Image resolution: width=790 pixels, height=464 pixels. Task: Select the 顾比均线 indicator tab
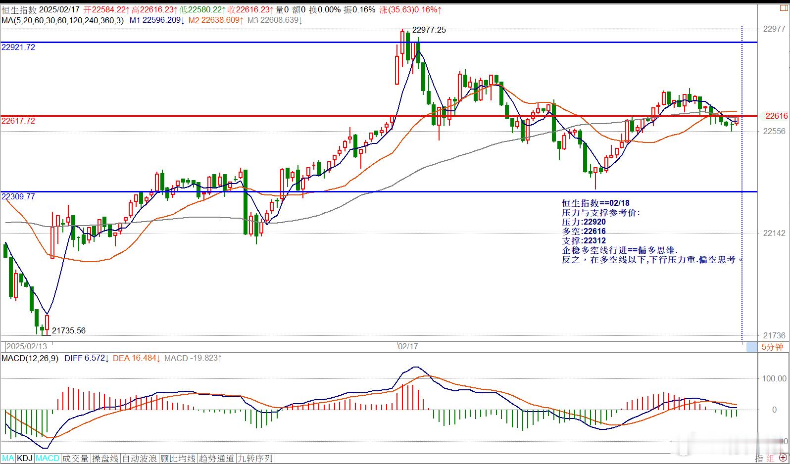[x=178, y=459]
